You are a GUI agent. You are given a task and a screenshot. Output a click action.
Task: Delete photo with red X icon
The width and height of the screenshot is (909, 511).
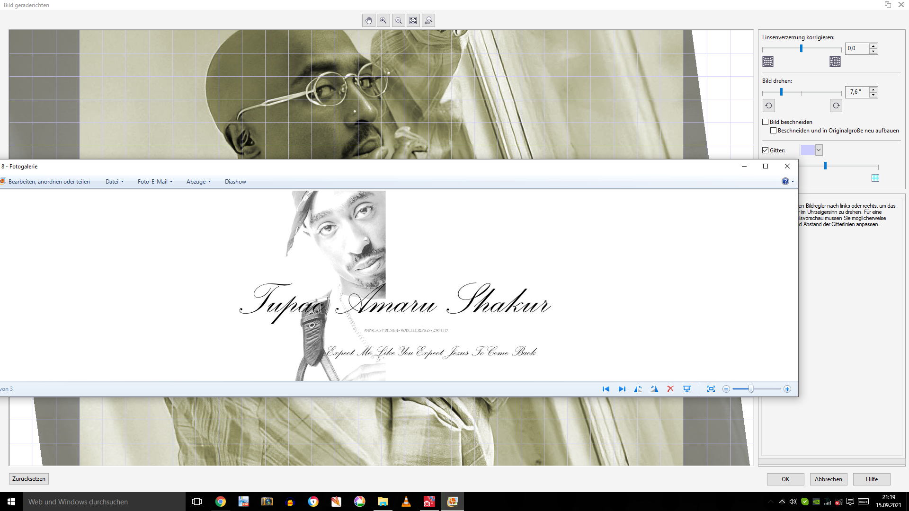(670, 389)
